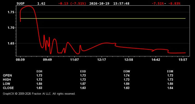
Task: Click the EOH CLOSE value 1.63
Action: pos(39,88)
